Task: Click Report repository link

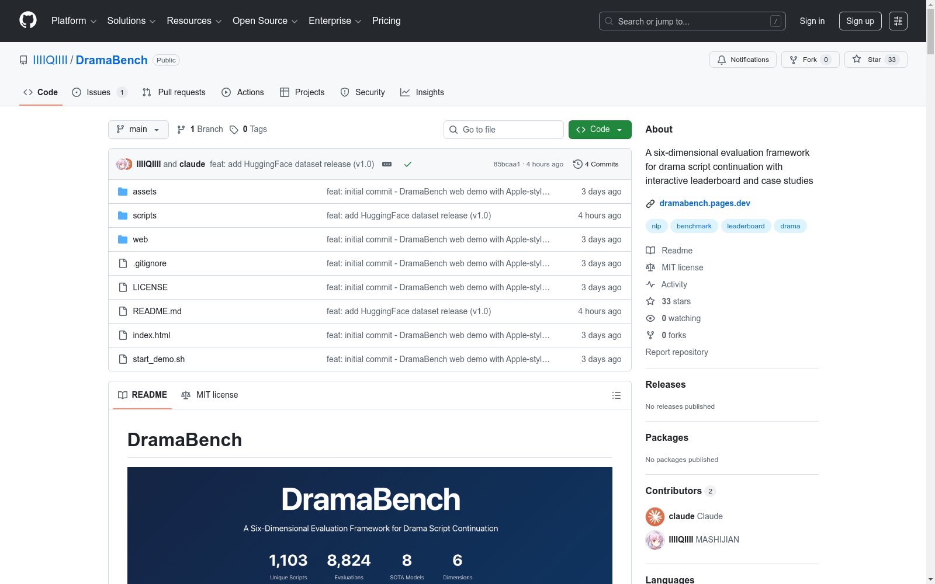Action: tap(677, 352)
